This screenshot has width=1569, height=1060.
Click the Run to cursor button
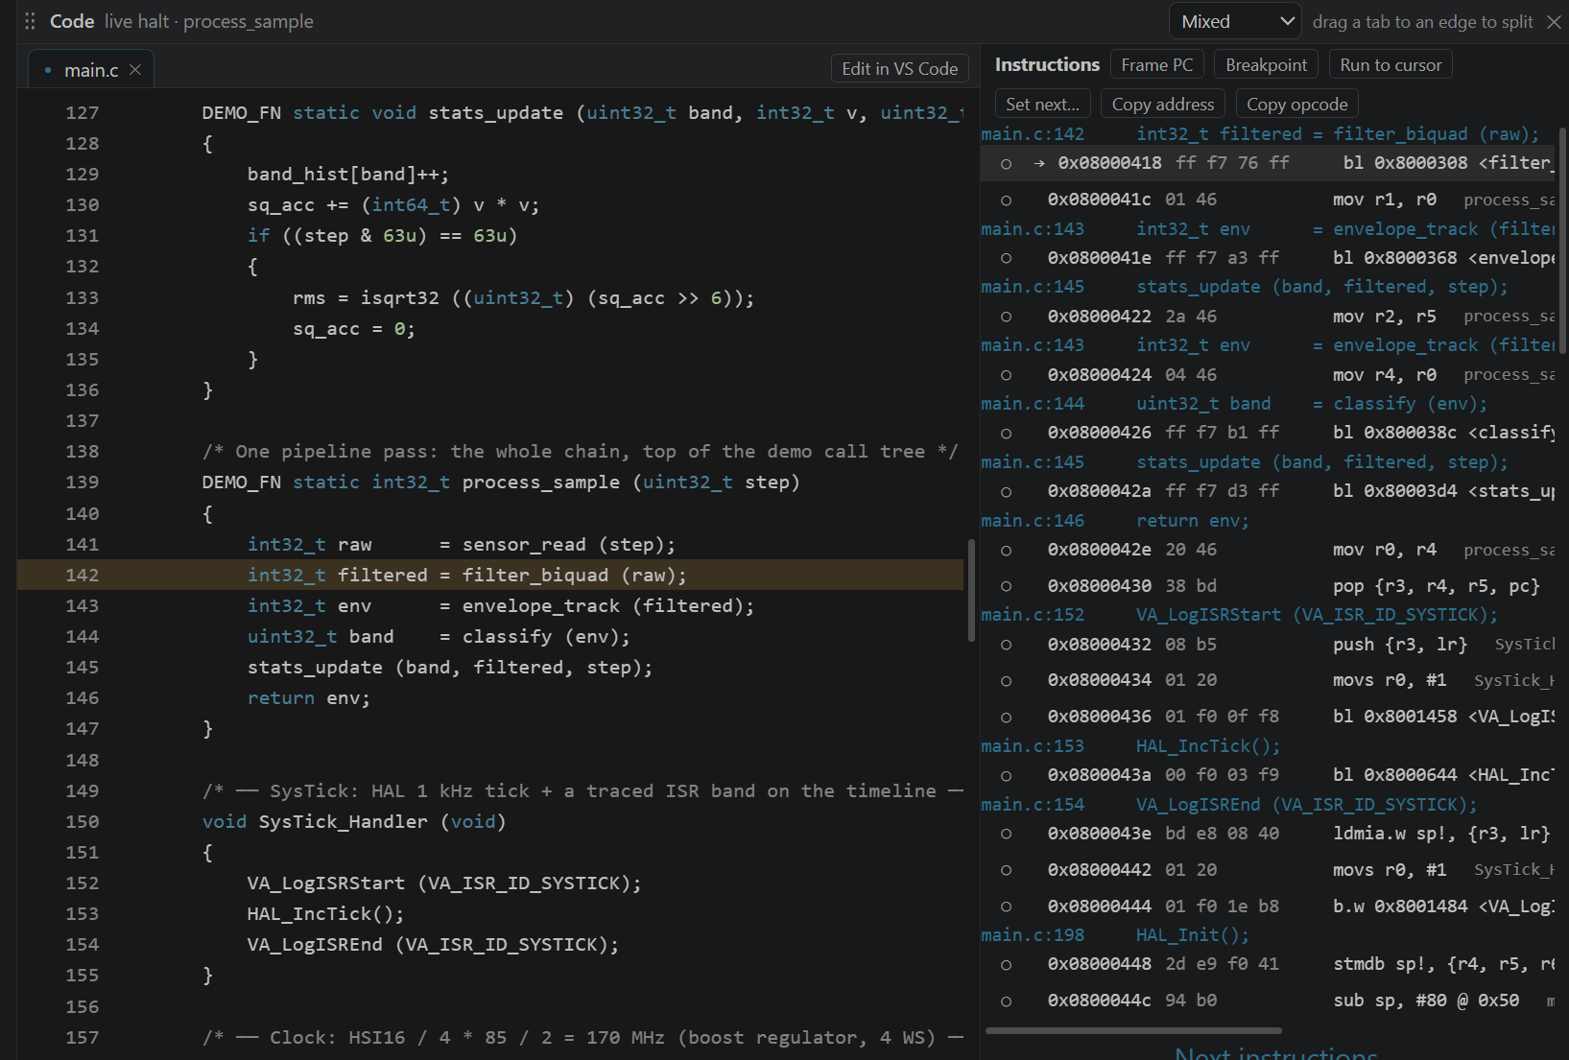1391,64
